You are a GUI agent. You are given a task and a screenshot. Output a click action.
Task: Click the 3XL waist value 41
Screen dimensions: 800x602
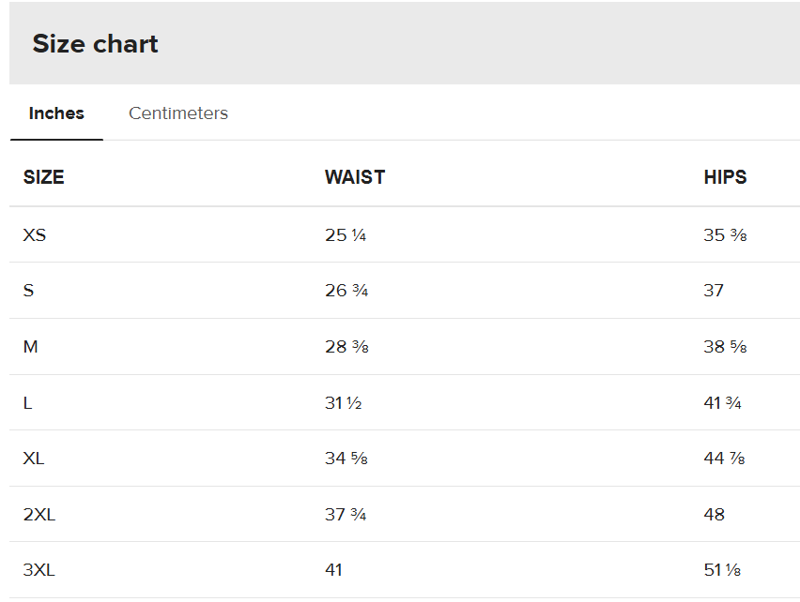click(333, 570)
